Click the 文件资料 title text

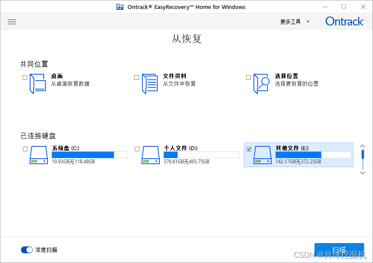[174, 76]
